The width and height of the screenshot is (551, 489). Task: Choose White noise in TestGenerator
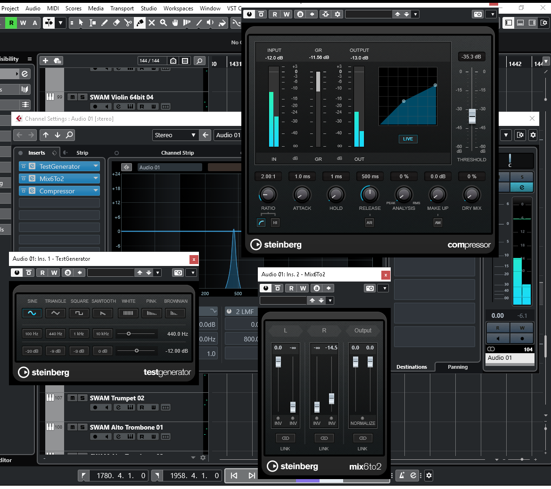click(x=128, y=313)
